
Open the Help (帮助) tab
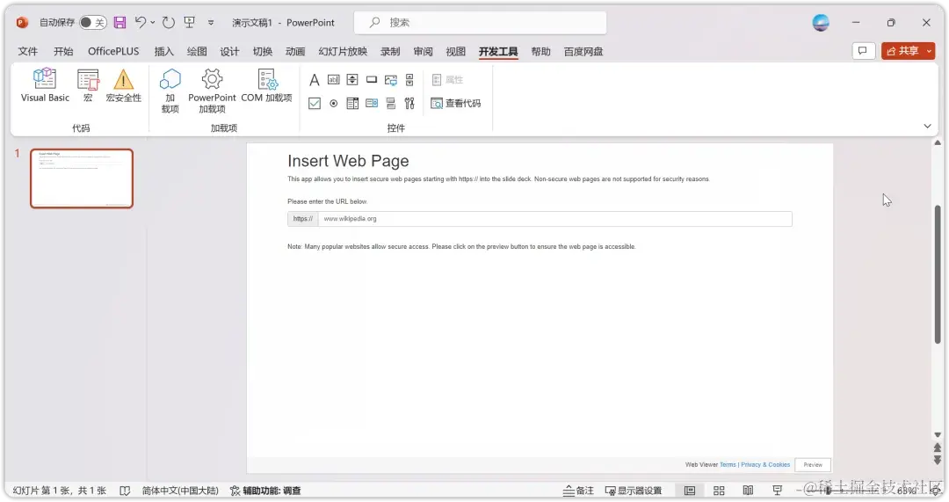coord(540,52)
